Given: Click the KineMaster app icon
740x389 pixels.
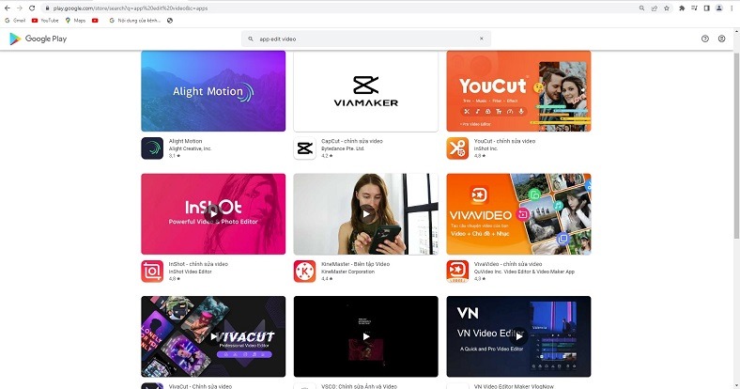Looking at the screenshot, I should [x=304, y=272].
